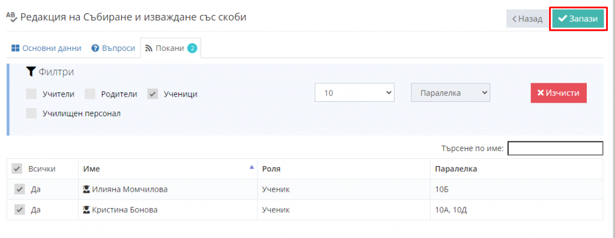Click the feed icon on Покани tab
615x238 pixels.
[149, 48]
